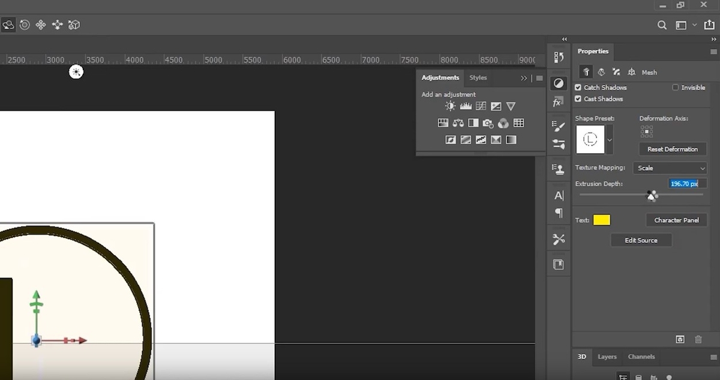Viewport: 720px width, 380px height.
Task: Select the Slide 3D camera mode icon
Action: 58,25
